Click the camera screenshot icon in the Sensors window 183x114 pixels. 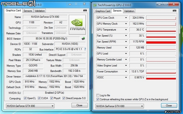tap(174, 11)
